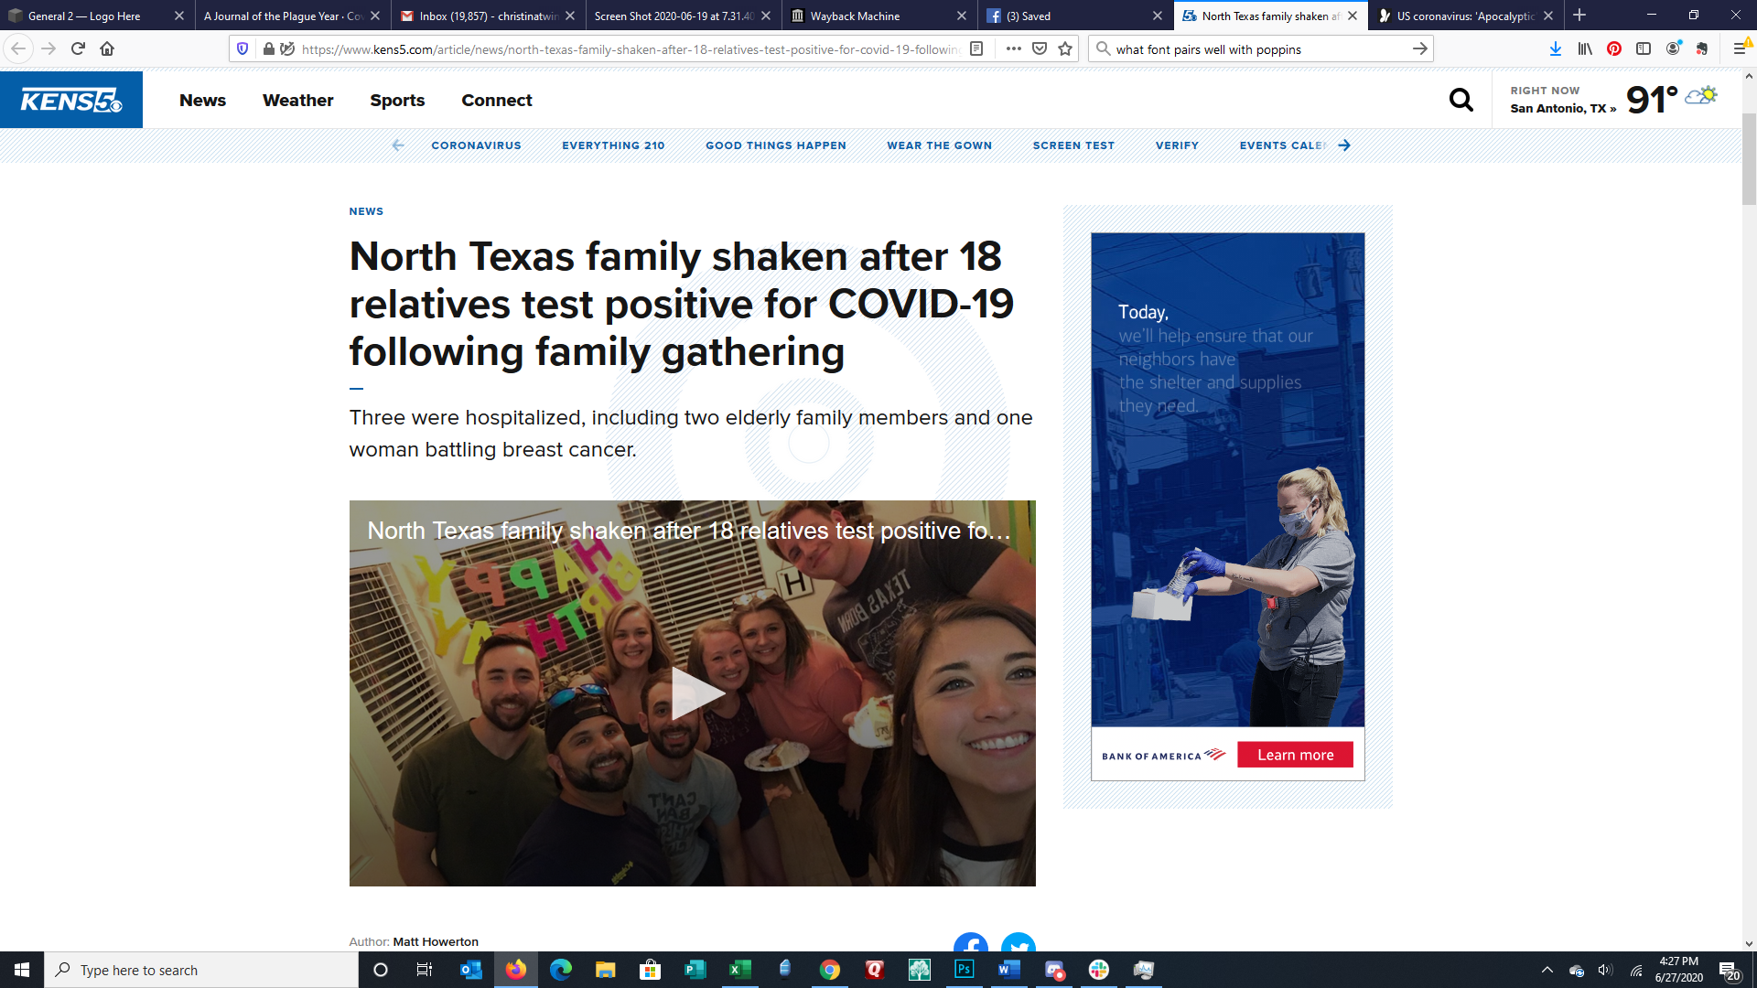Toggle reader view icon in address bar
Screen dimensions: 1757x988
976,49
